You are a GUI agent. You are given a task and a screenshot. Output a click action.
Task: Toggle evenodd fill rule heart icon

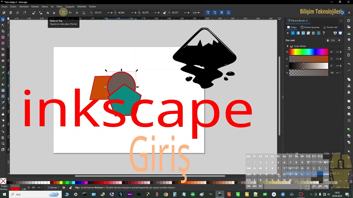335,33
